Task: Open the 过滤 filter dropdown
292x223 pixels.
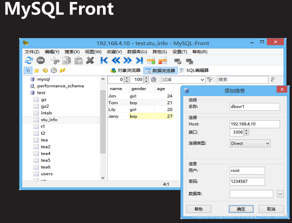Action: click(x=202, y=80)
